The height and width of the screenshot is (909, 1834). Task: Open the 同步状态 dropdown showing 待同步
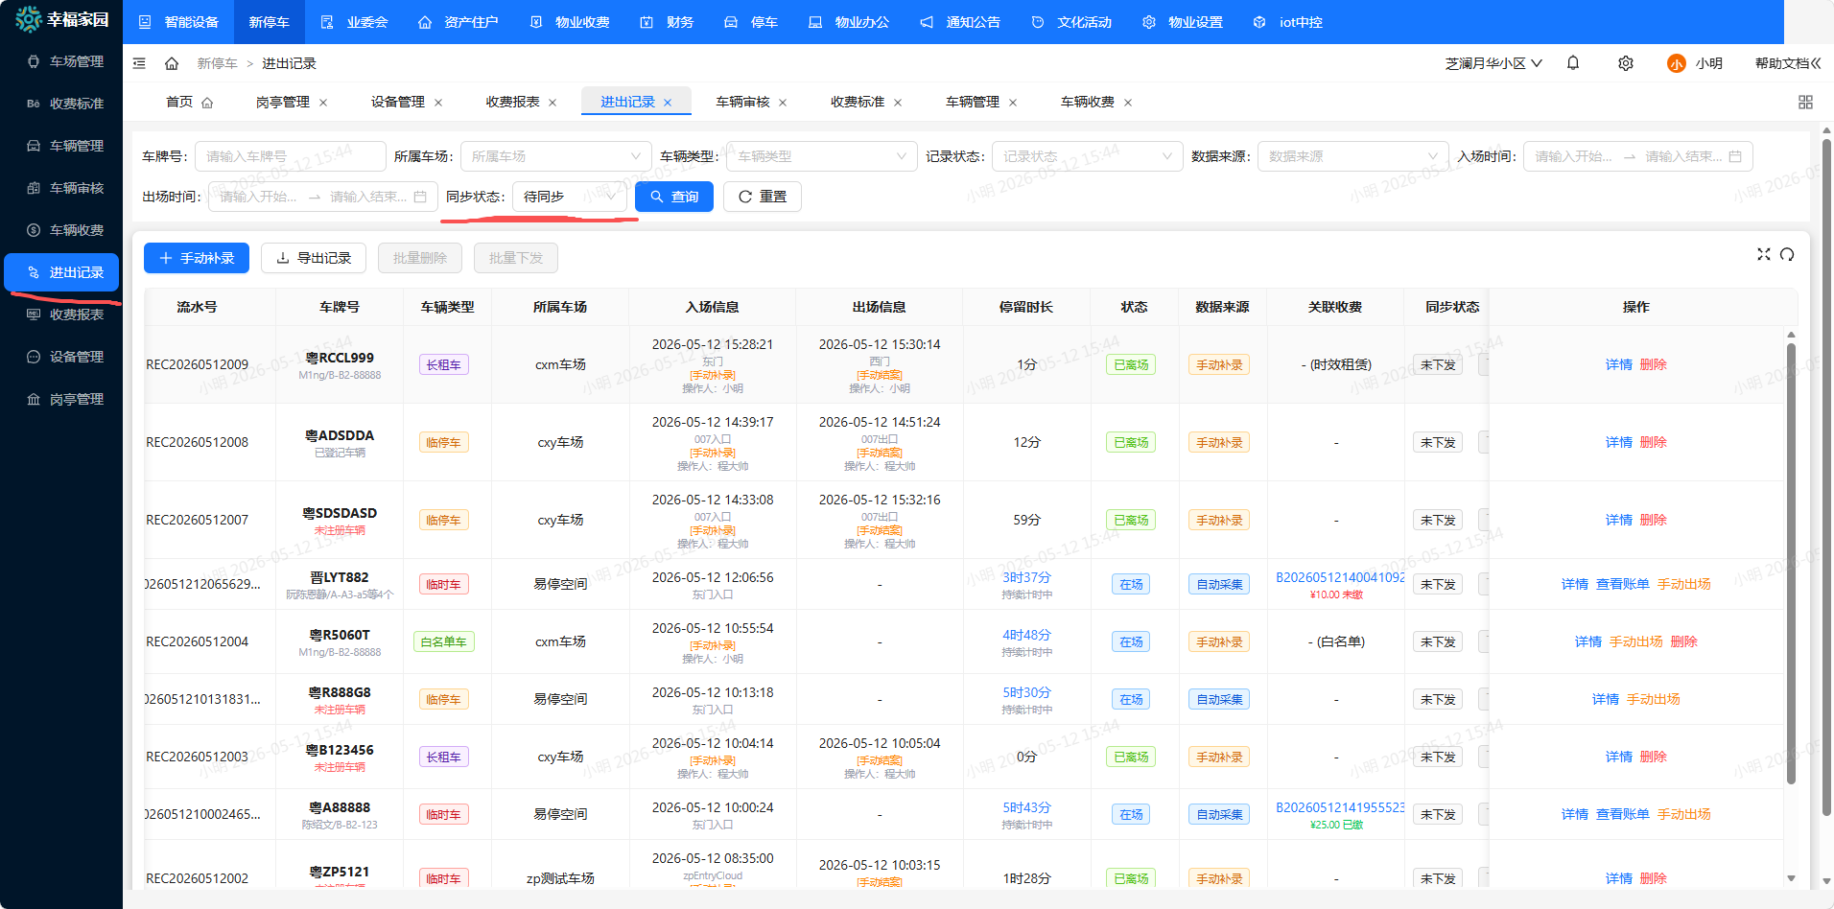point(570,197)
